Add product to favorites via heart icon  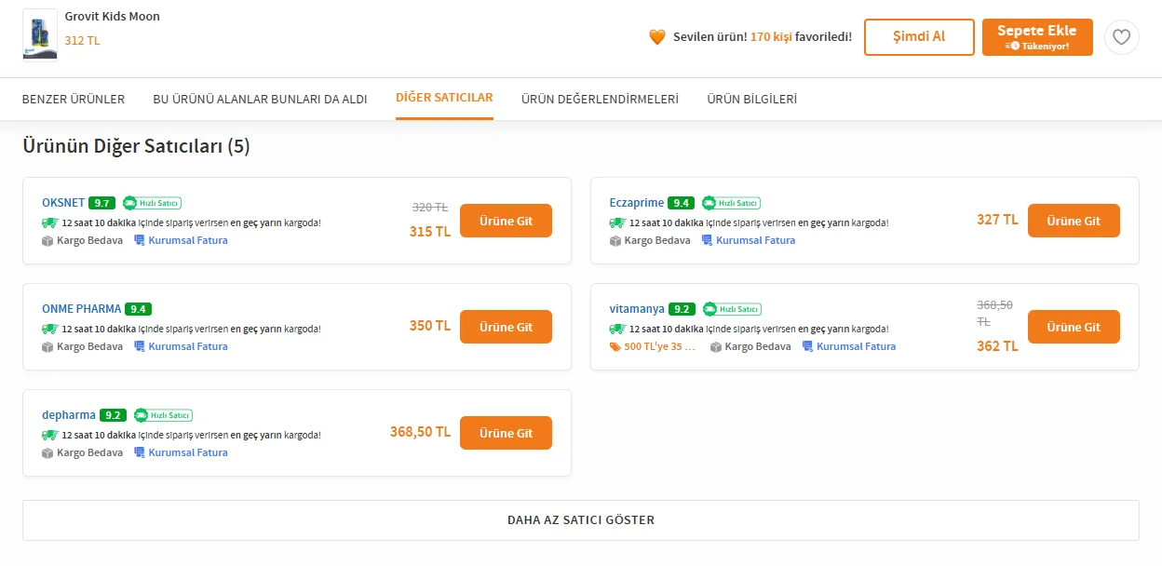coord(1122,37)
